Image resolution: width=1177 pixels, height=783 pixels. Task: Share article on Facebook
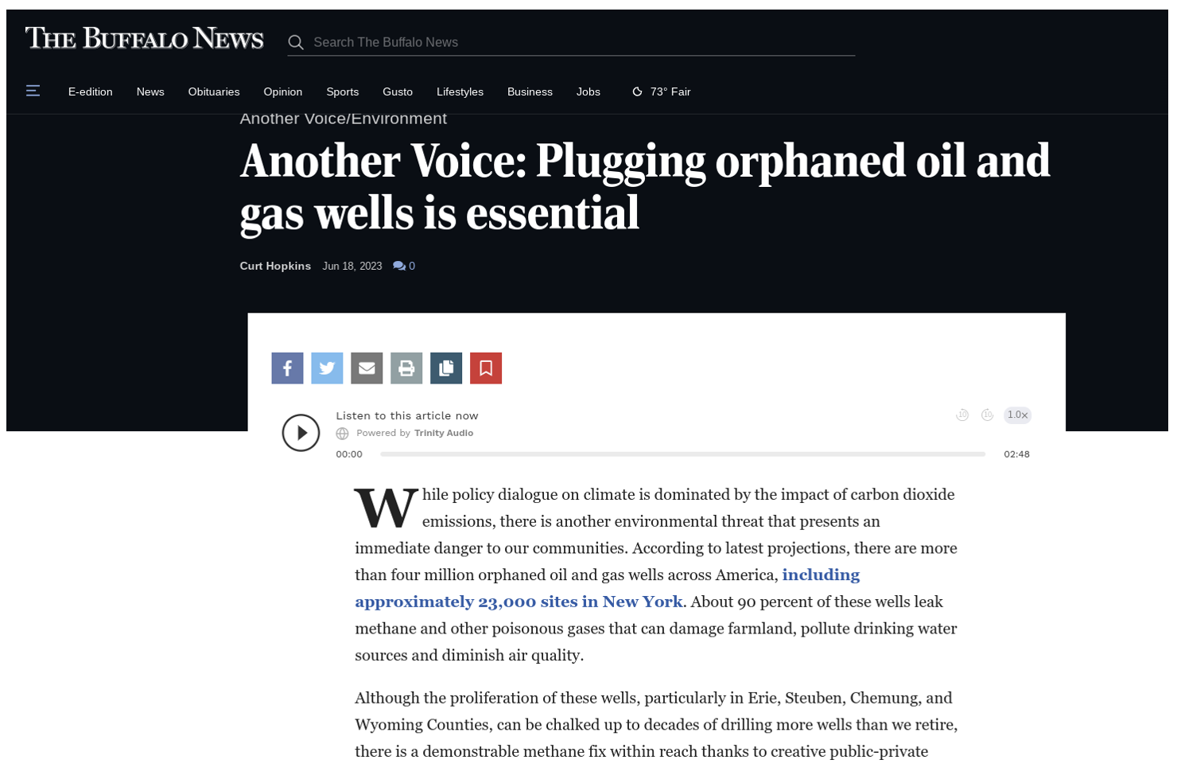pos(287,368)
